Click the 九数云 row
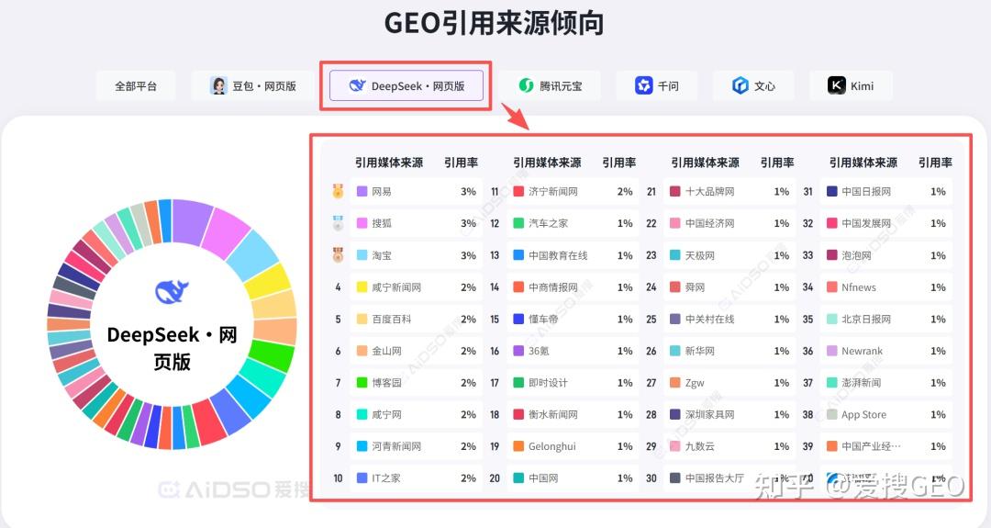Screen dimensions: 991x528 pyautogui.click(x=729, y=445)
